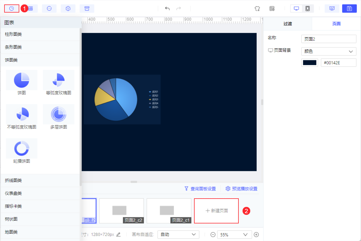Select the 页面 tab
The image size is (361, 241).
point(336,24)
